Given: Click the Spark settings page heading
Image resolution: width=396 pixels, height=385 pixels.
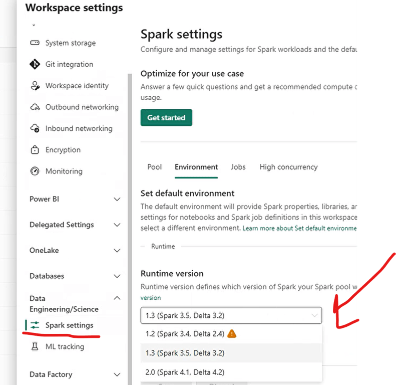Looking at the screenshot, I should coord(181,34).
